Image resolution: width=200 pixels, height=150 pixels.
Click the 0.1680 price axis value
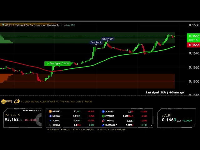194,25
